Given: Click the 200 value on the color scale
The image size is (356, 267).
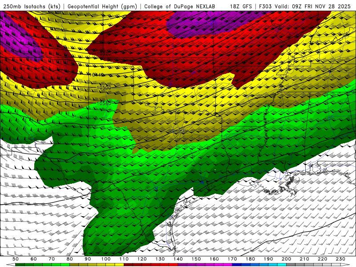Looking at the screenshot, I should pyautogui.click(x=287, y=259).
